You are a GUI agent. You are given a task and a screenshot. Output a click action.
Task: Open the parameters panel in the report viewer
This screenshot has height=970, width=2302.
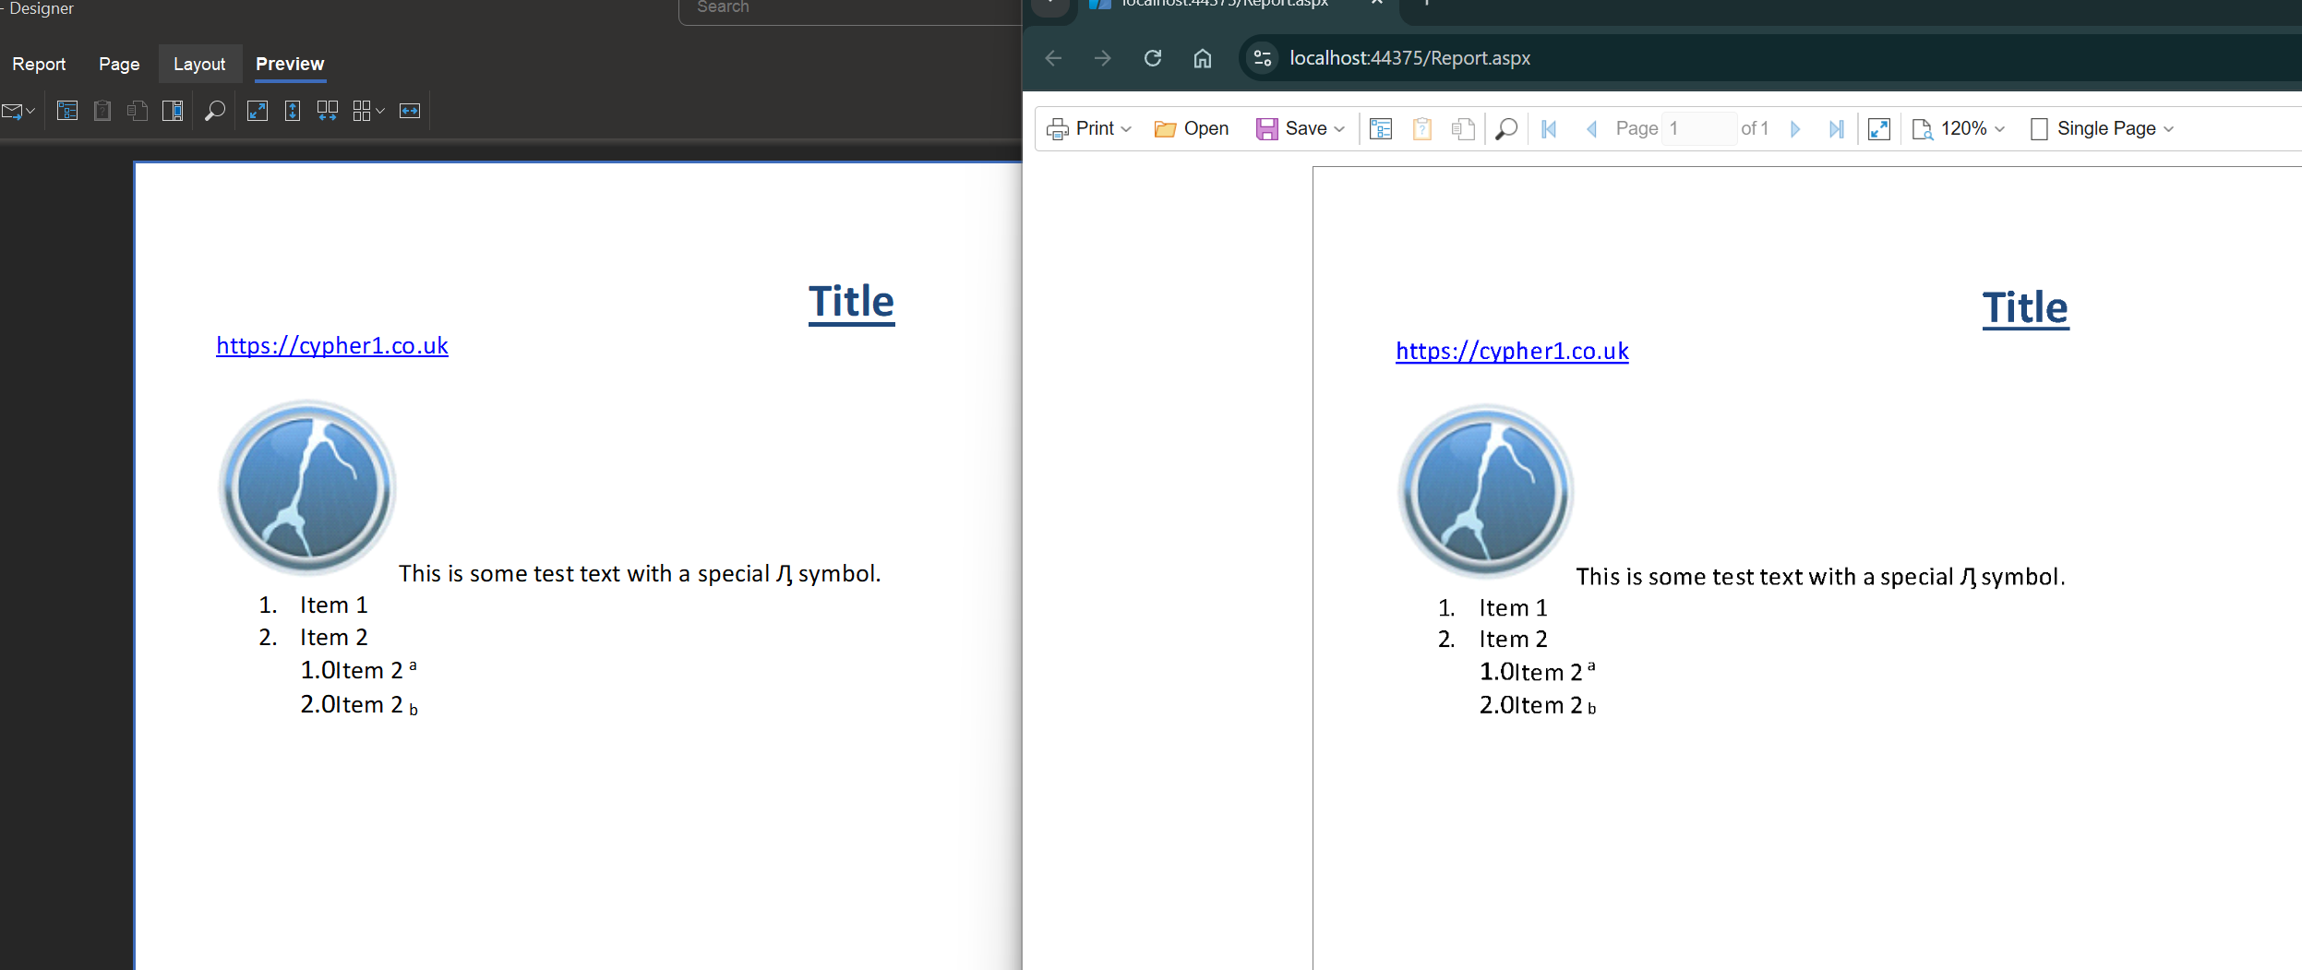(1422, 128)
